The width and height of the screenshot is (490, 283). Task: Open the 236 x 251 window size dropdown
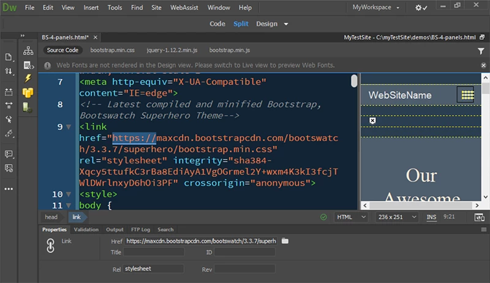(x=397, y=217)
